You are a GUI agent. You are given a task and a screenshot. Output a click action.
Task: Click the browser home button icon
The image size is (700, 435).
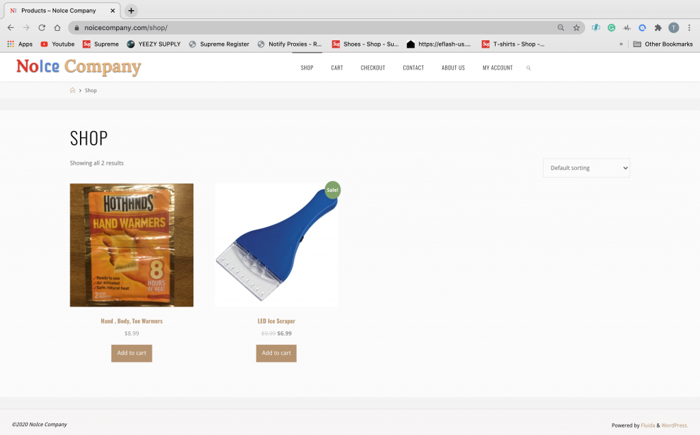[57, 28]
